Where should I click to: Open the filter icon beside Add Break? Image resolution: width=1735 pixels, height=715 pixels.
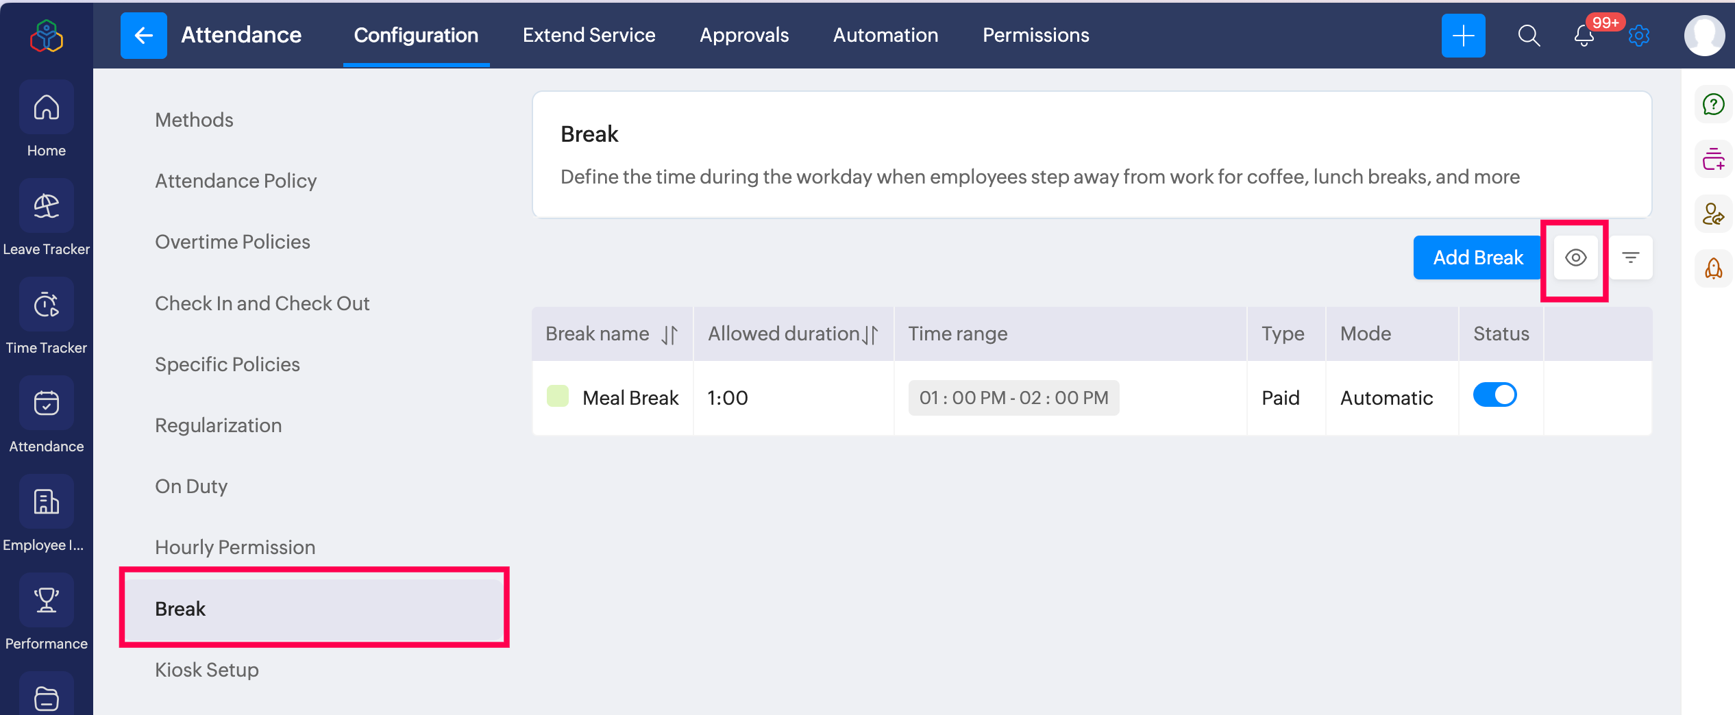pyautogui.click(x=1630, y=258)
